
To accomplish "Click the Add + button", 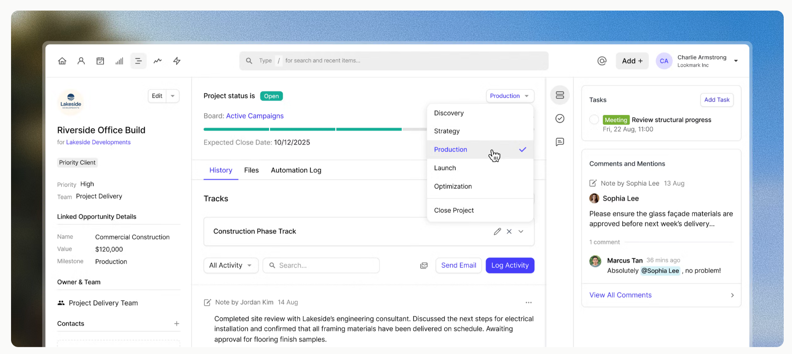I will point(632,61).
